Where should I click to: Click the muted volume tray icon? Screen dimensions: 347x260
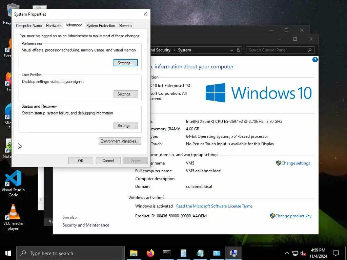303,253
